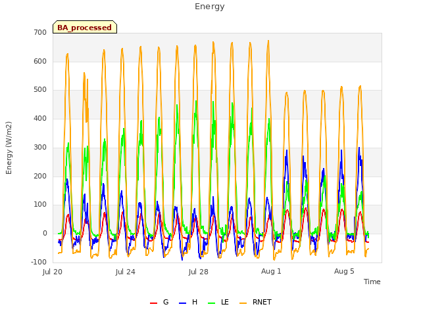Screen dimensions: 421x315
Task: Click the 0 y-axis tick value
Action: (45, 234)
